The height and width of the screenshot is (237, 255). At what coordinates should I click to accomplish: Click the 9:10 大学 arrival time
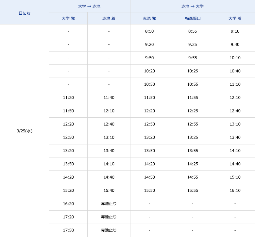(235, 31)
